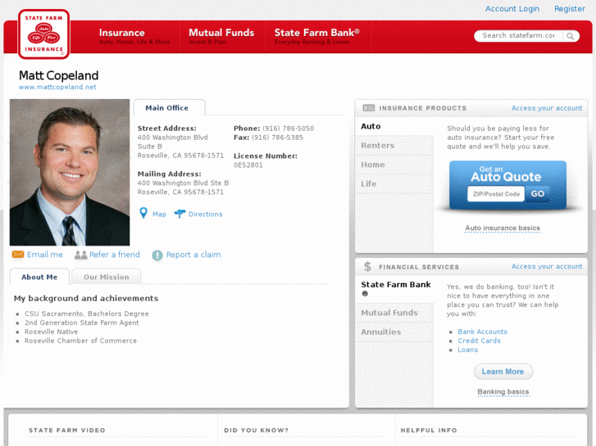Click the '2nd Generation State Farm Agent' bullet
Screen dimensions: 596x446
pos(82,322)
